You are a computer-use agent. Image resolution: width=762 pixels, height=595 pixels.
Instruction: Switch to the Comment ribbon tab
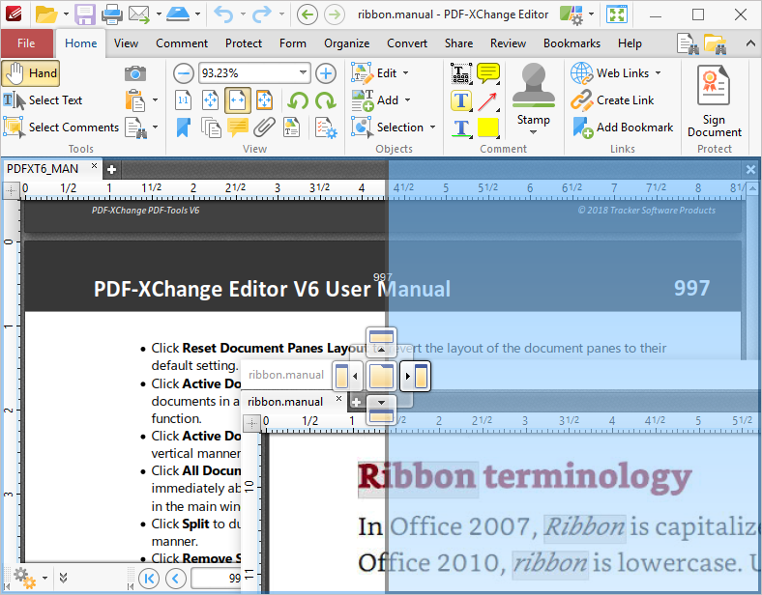182,43
